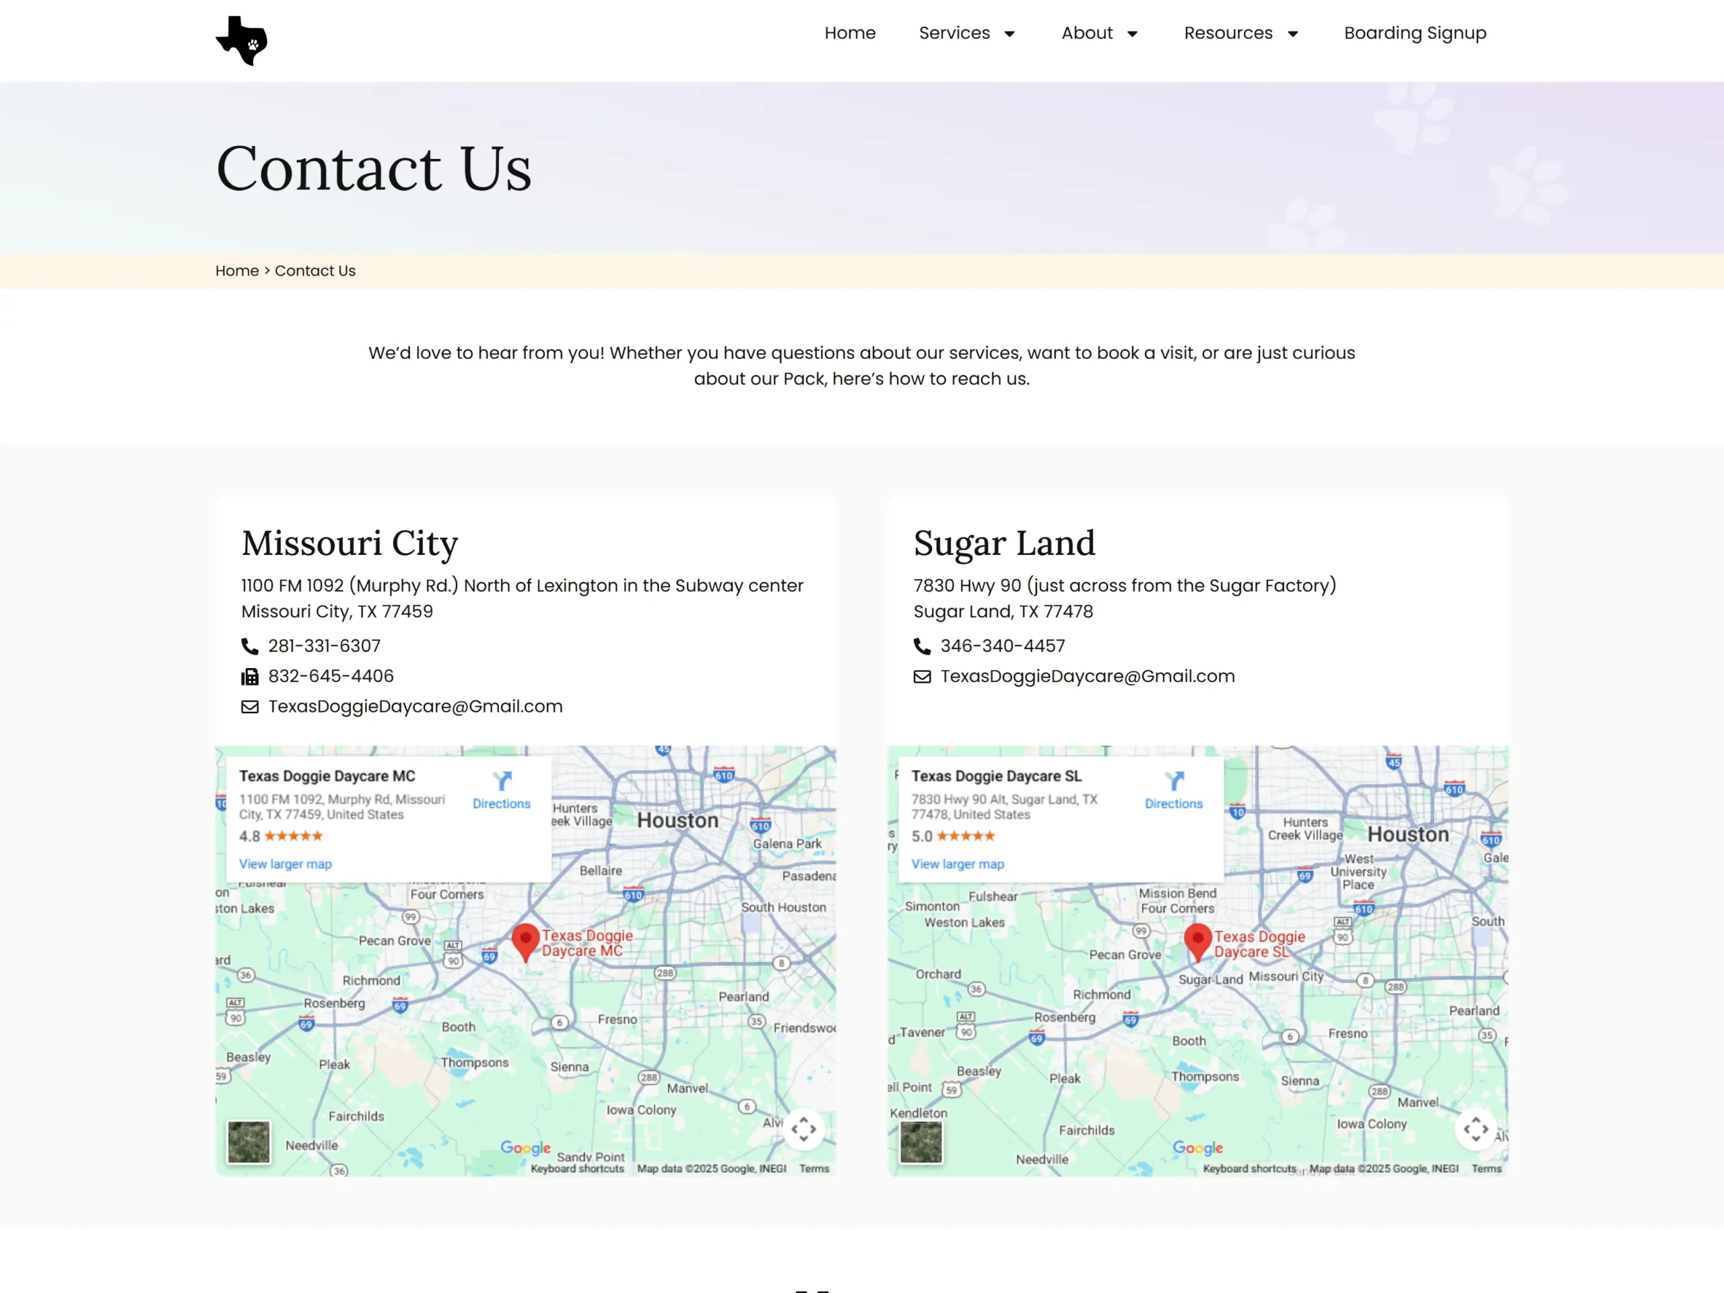The height and width of the screenshot is (1293, 1724).
Task: Click Sugar Land email envelope icon
Action: (922, 677)
